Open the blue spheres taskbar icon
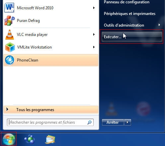The image size is (165, 146). click(x=30, y=139)
